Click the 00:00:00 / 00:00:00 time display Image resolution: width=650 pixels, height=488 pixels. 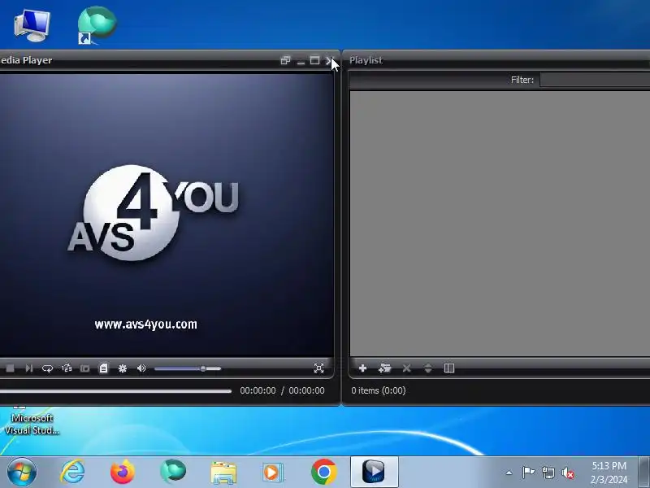coord(282,390)
